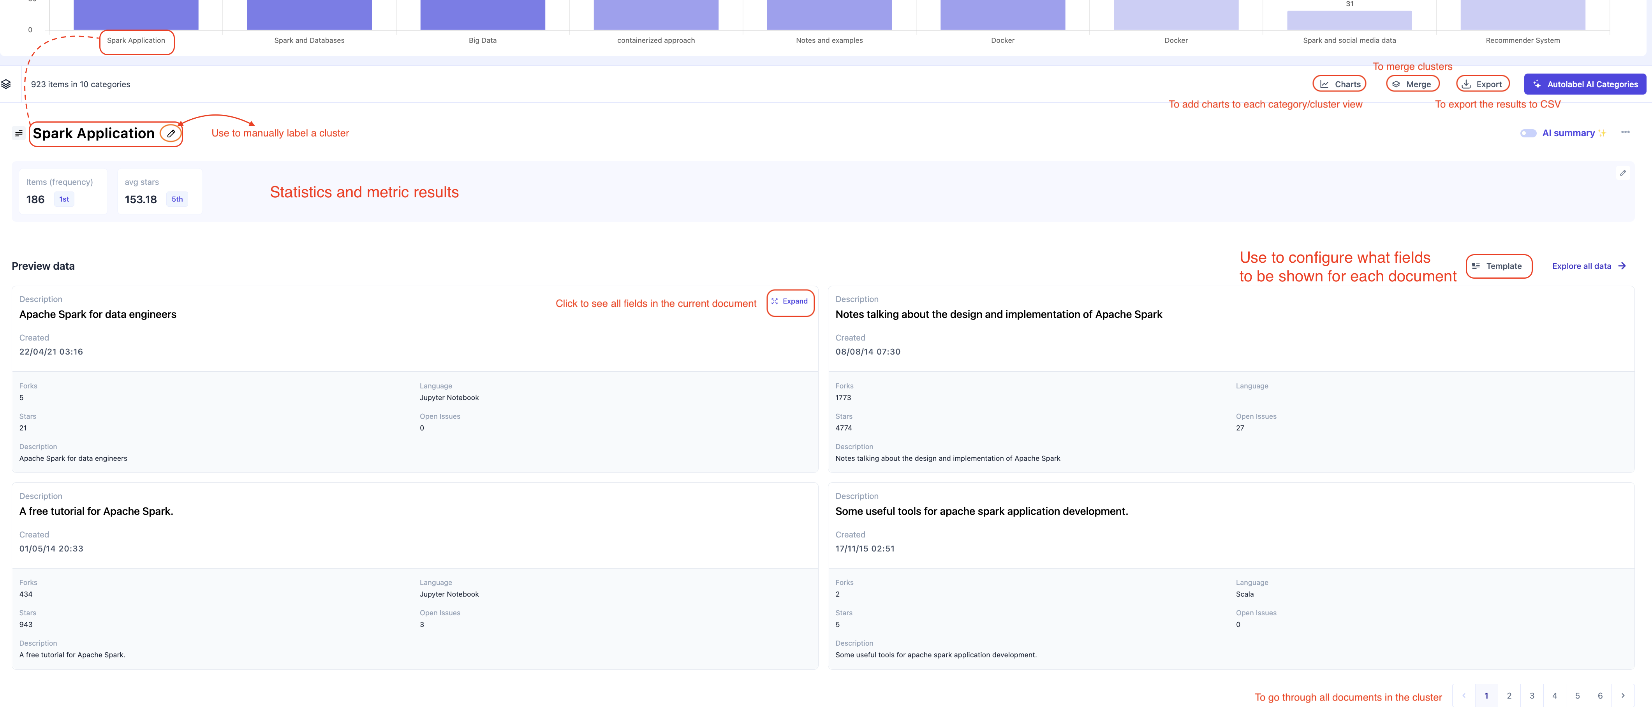Image resolution: width=1652 pixels, height=727 pixels.
Task: Open page 4 in pagination
Action: tap(1554, 695)
